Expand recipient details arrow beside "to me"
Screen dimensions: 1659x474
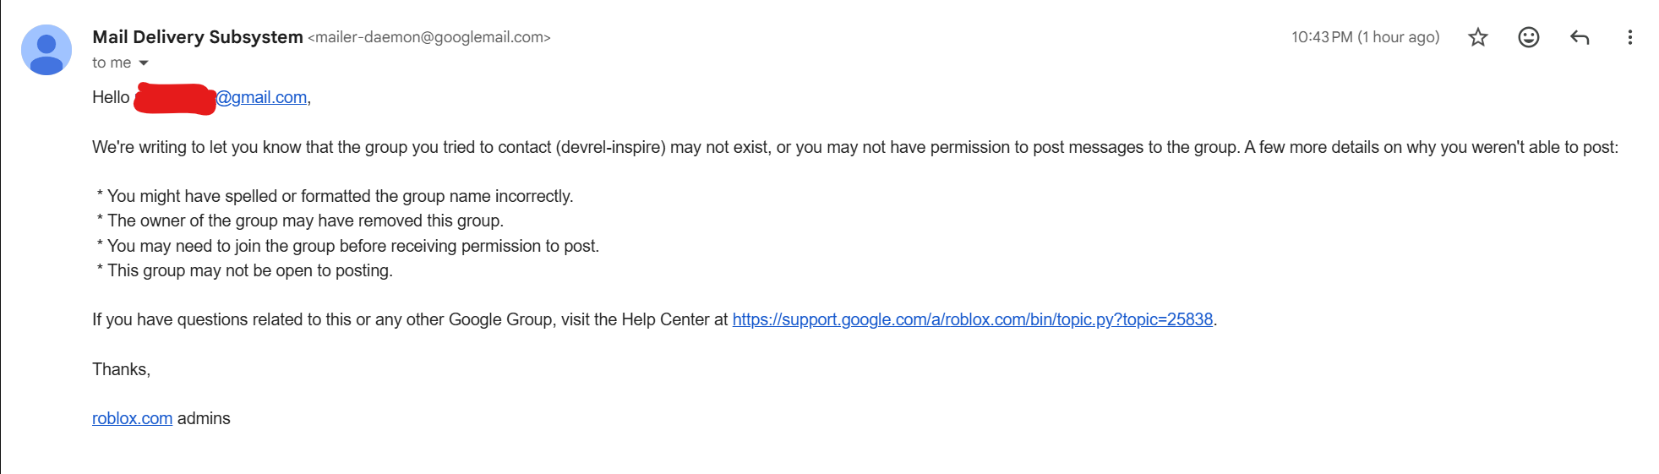click(x=144, y=63)
